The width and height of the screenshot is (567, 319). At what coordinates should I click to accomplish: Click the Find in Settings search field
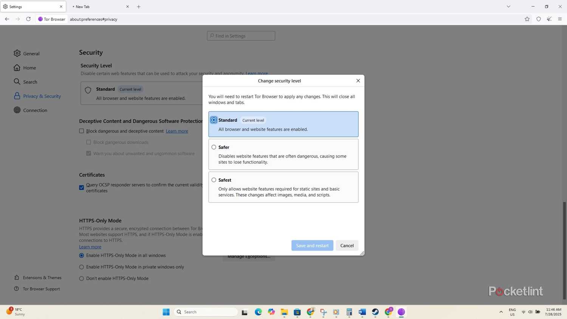click(x=241, y=36)
